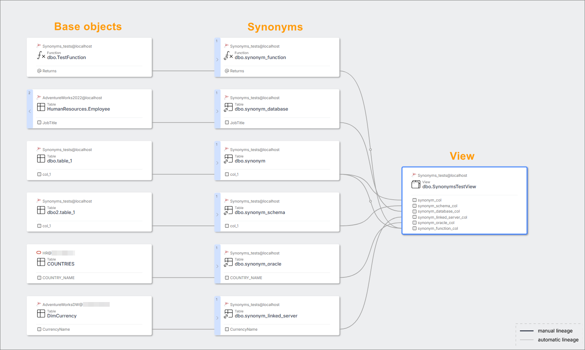Viewport: 585px width, 350px height.
Task: Click the SQL Server icon beside AdventureWorks2022@localhost
Action: point(39,97)
